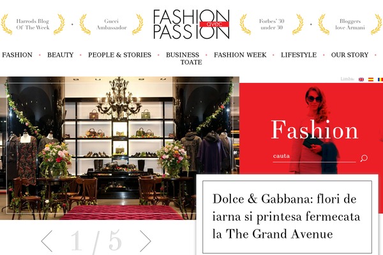Click the Bloggers love Armani badge

(350, 24)
